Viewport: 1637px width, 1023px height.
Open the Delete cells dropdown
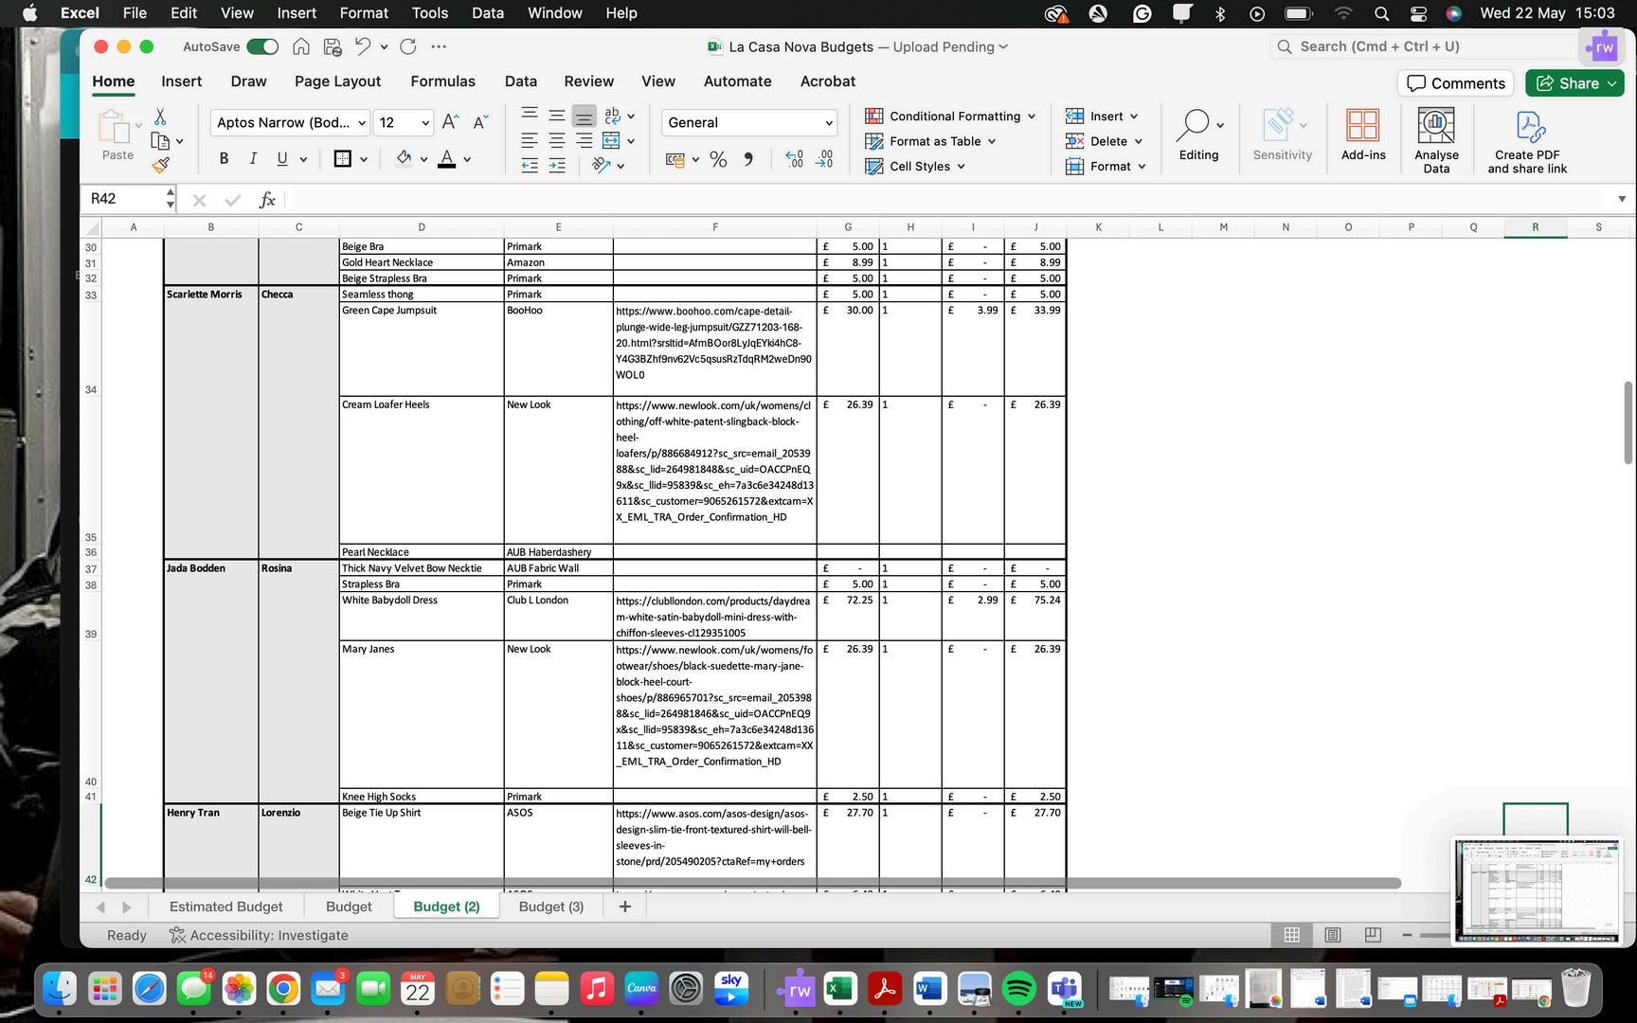[x=1104, y=141]
